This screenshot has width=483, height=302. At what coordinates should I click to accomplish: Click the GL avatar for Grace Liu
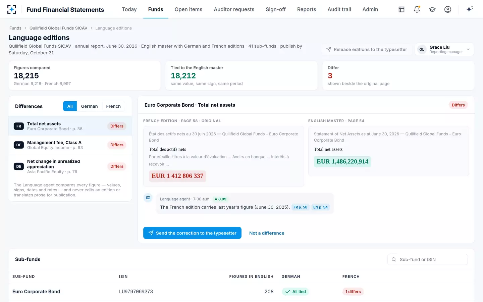[x=422, y=49]
